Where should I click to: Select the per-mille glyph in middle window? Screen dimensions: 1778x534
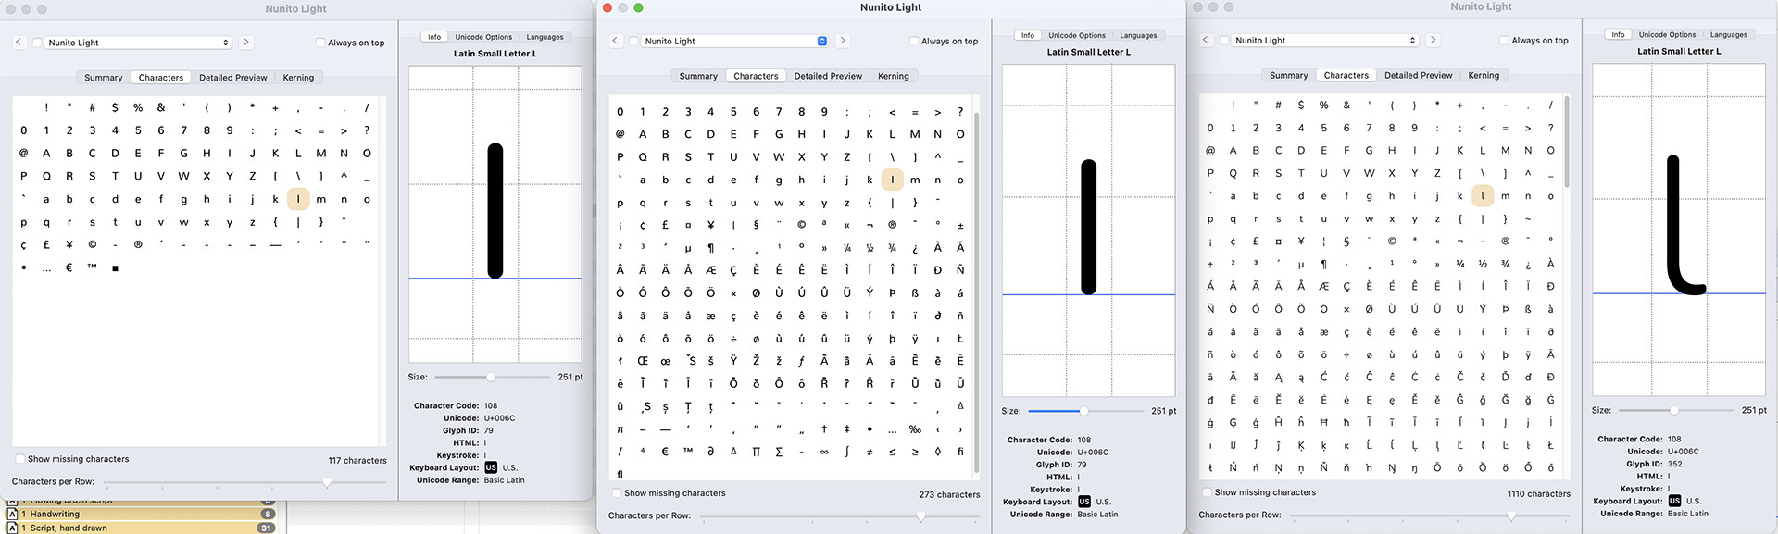[915, 429]
